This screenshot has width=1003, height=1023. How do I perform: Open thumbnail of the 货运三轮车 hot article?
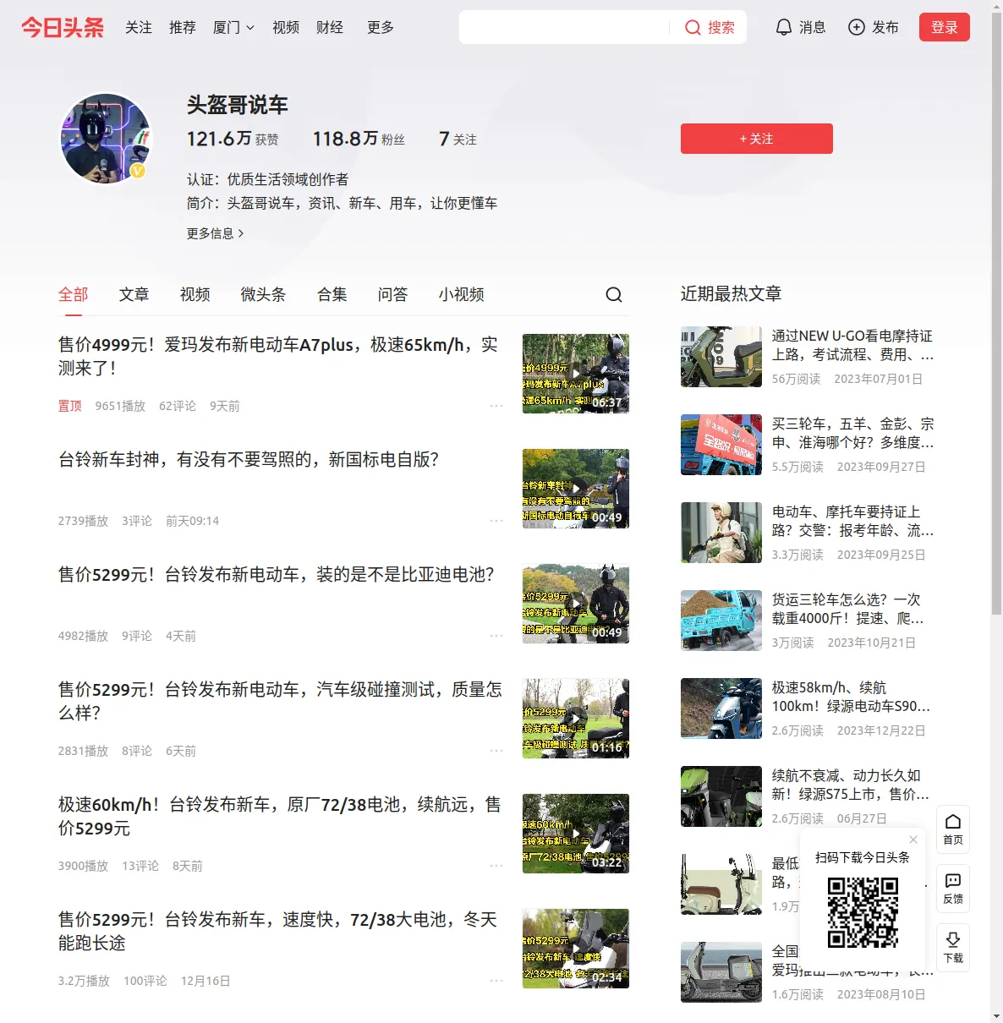[721, 621]
